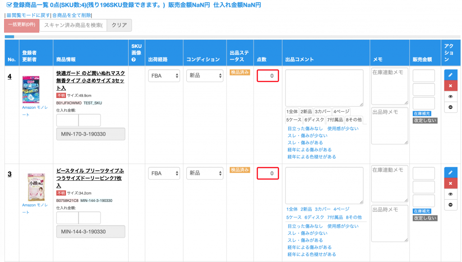Click the row 3 pink mask thumbnail
Image resolution: width=462 pixels, height=262 pixels.
(36, 187)
